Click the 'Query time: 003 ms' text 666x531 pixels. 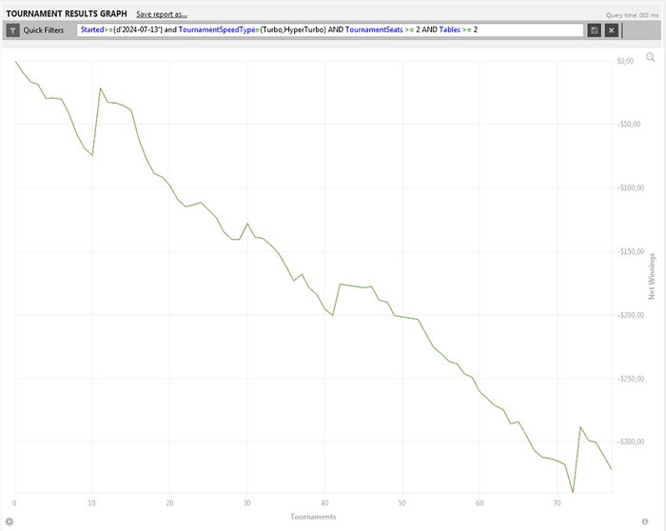tap(632, 15)
